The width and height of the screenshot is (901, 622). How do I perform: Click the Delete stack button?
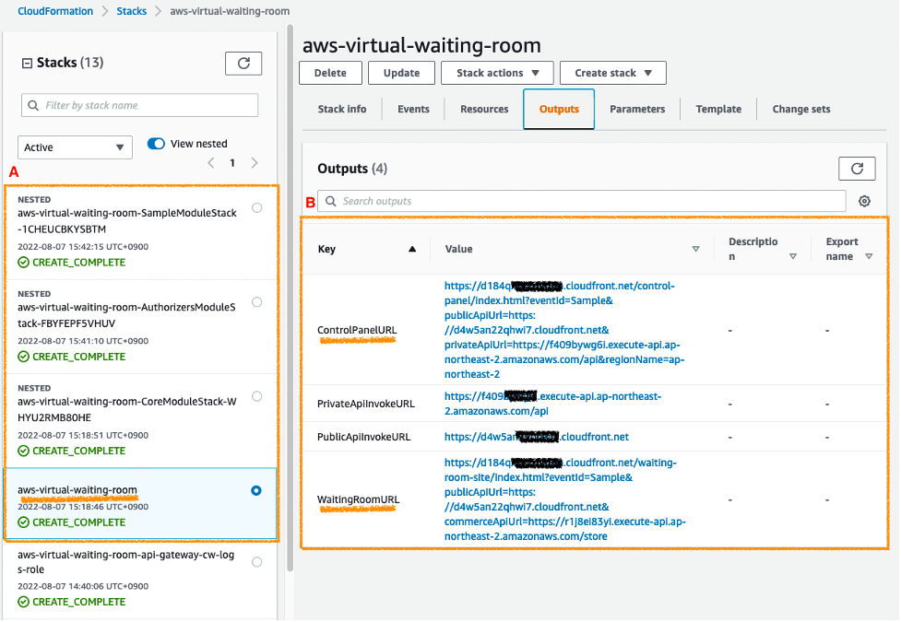(330, 73)
